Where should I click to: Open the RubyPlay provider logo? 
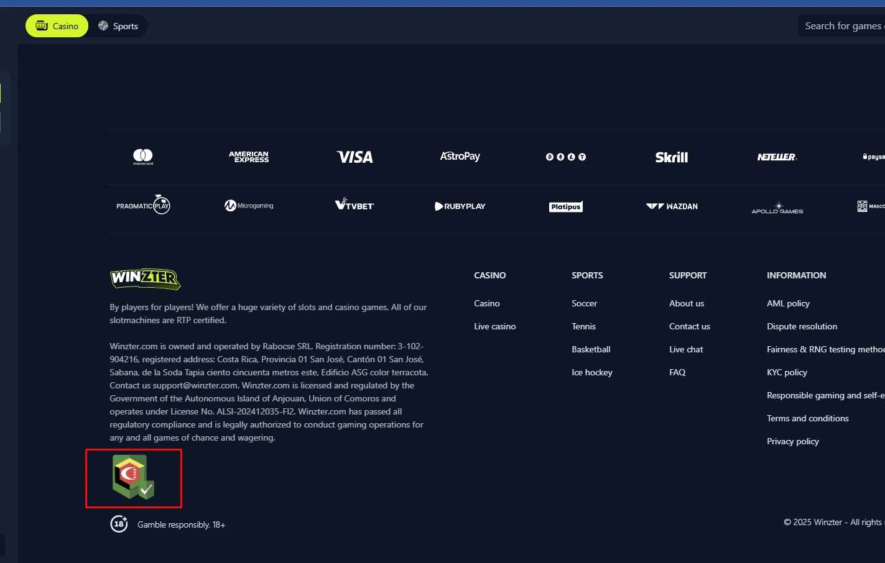460,206
